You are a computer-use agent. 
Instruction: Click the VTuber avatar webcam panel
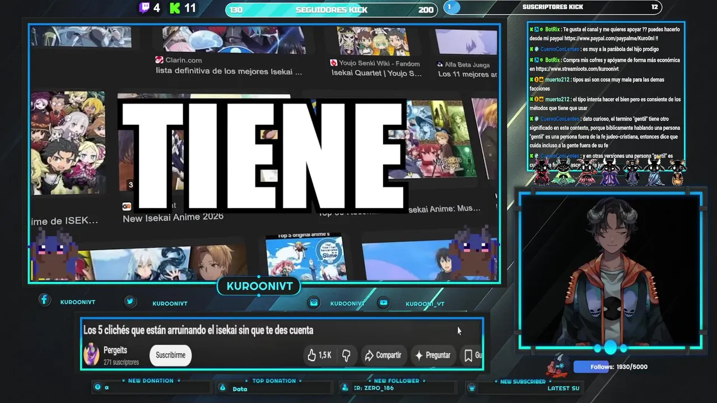[610, 270]
